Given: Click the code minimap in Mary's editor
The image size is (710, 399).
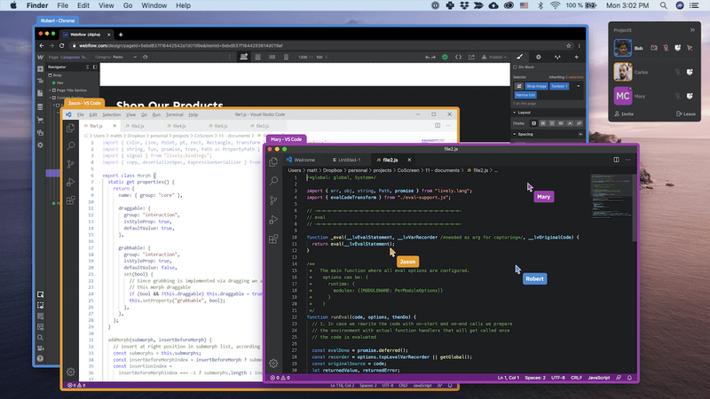Looking at the screenshot, I should click(611, 196).
